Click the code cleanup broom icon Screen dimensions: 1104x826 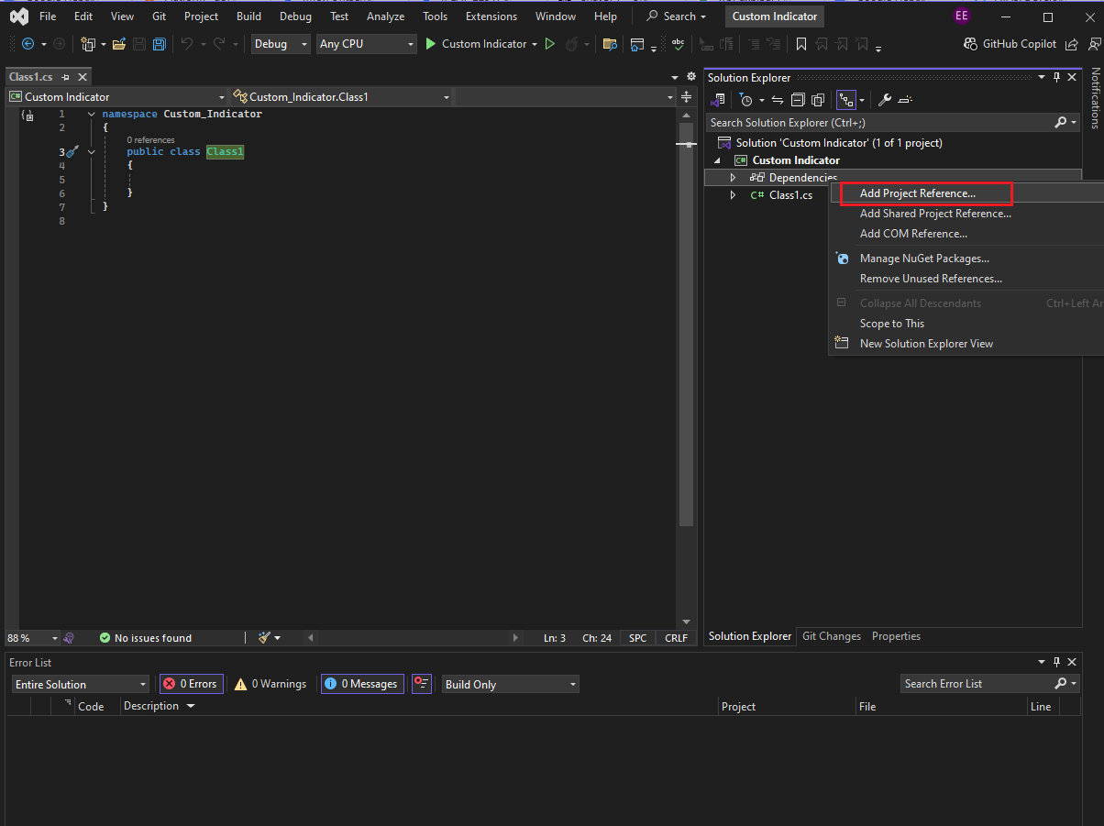(x=264, y=637)
